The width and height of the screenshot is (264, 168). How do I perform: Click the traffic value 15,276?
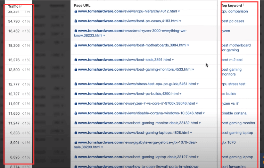pyautogui.click(x=14, y=60)
